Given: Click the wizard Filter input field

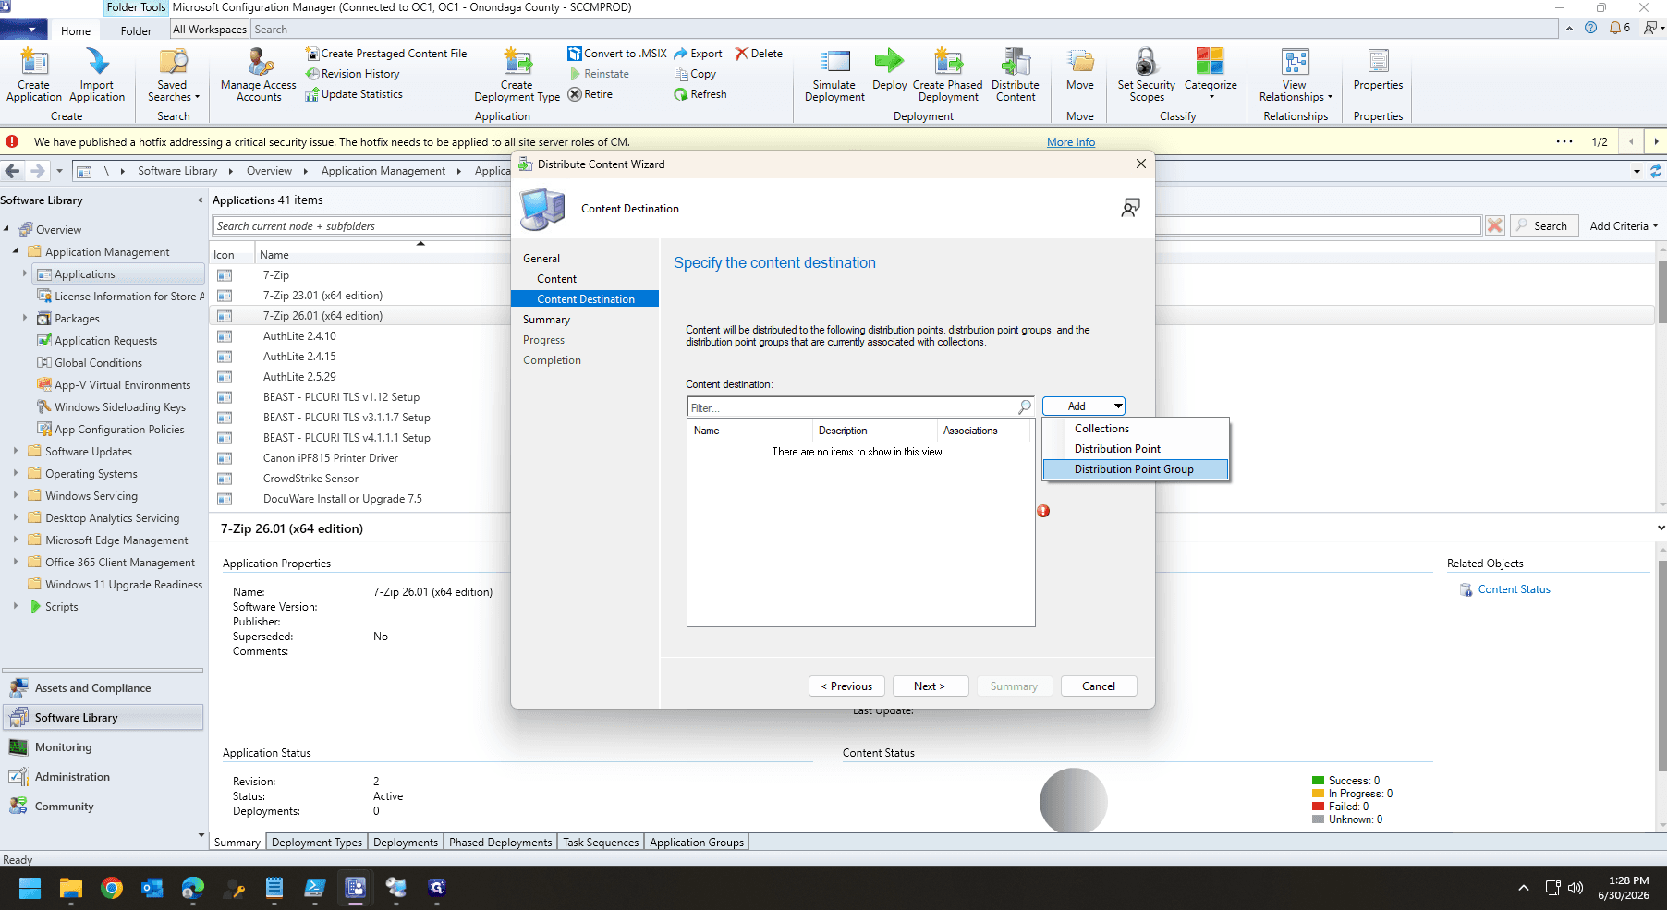Looking at the screenshot, I should click(x=851, y=407).
